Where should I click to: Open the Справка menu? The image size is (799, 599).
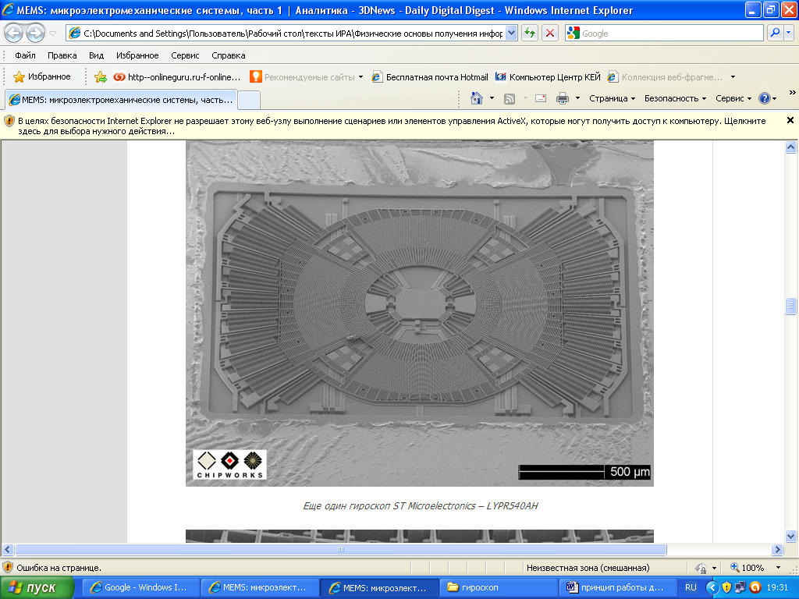(x=229, y=55)
